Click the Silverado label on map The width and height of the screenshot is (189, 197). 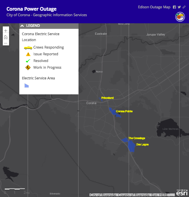[55, 194]
